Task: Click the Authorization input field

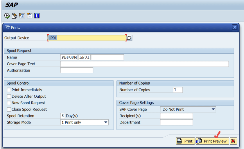Action: pos(77,70)
